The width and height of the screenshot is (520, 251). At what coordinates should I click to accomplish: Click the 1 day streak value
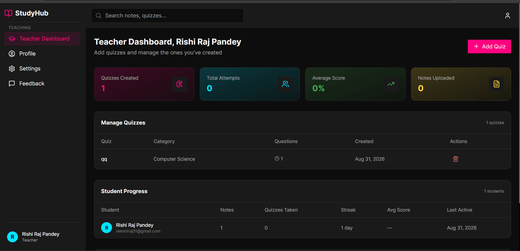(347, 228)
